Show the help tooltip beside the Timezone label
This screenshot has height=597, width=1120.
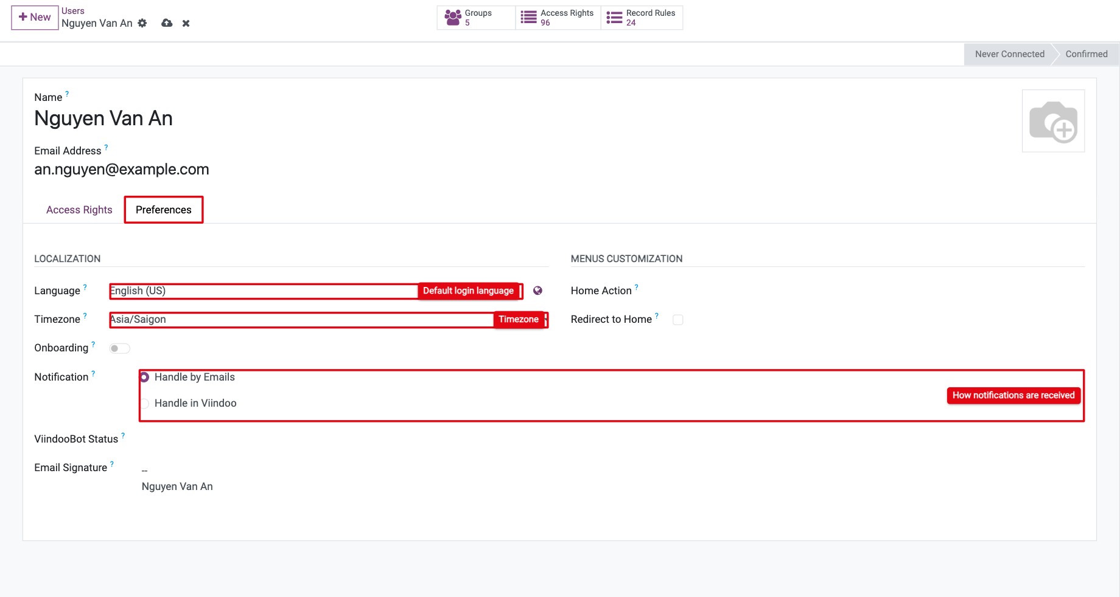(85, 316)
